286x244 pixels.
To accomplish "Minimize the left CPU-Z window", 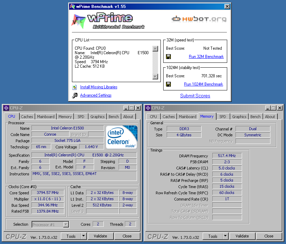I will (126, 108).
